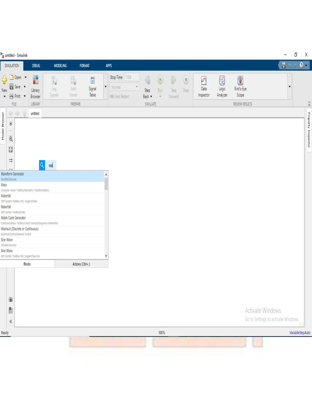312x404 pixels.
Task: Switch to the DEBUG tab
Action: coord(36,66)
